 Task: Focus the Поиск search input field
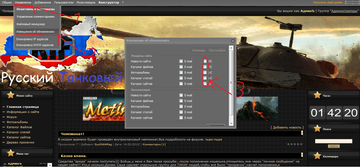pyautogui.click(x=334, y=141)
